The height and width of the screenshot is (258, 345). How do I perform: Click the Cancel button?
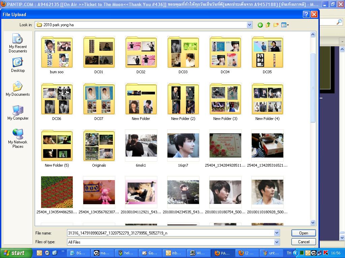pyautogui.click(x=304, y=242)
